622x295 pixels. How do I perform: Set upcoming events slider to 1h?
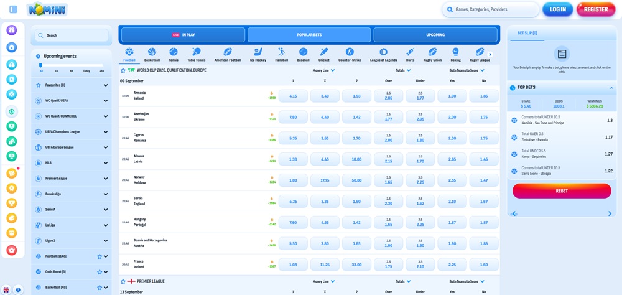click(x=57, y=71)
